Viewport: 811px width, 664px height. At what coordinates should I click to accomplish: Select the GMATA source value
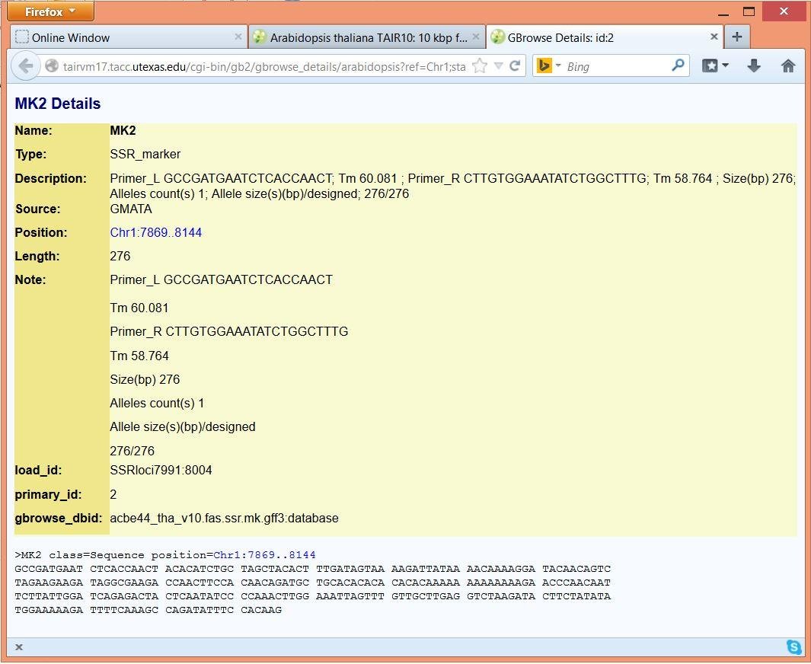131,209
